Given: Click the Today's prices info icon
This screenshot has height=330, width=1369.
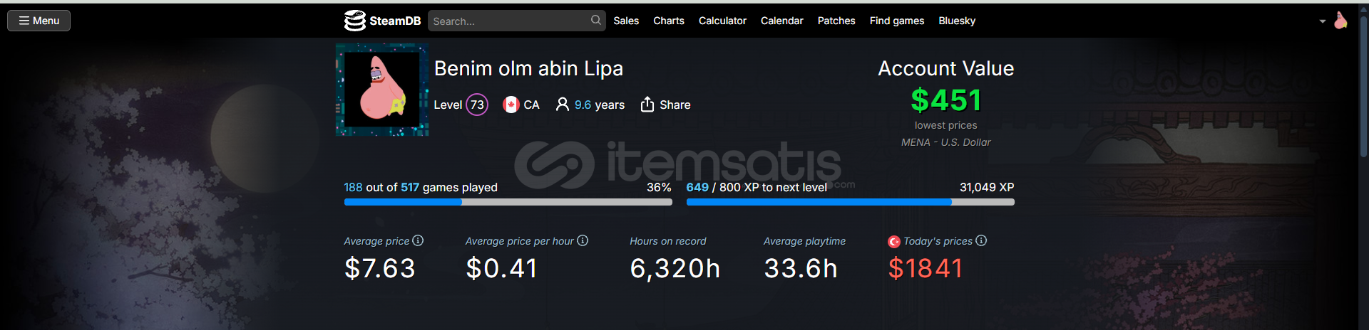Looking at the screenshot, I should [x=981, y=240].
